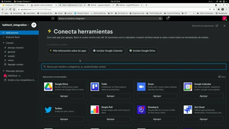The width and height of the screenshot is (229, 129).
Task: Click the Twitter bird icon
Action: pyautogui.click(x=48, y=110)
